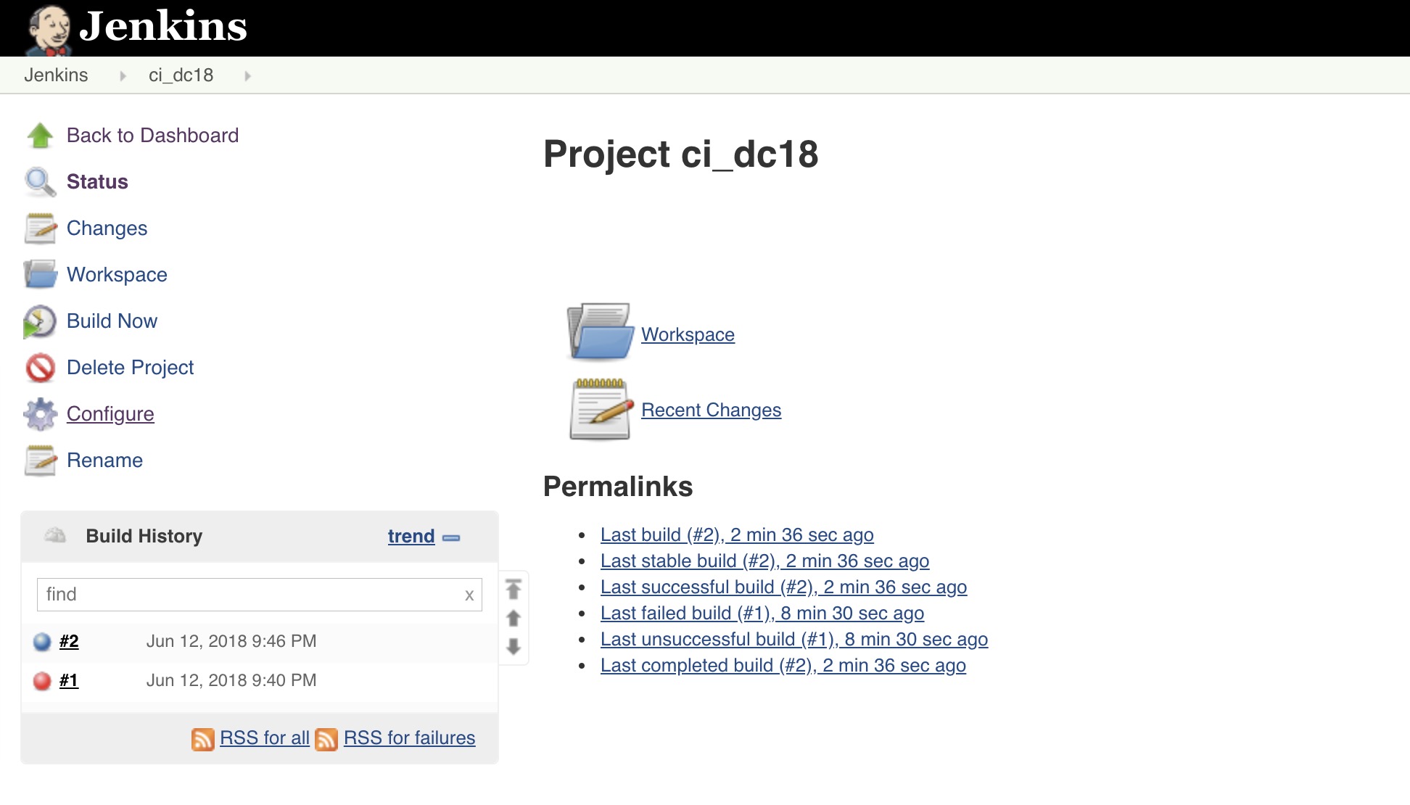Click the RSS for all feed icon
Viewport: 1410px width, 805px height.
coord(202,738)
